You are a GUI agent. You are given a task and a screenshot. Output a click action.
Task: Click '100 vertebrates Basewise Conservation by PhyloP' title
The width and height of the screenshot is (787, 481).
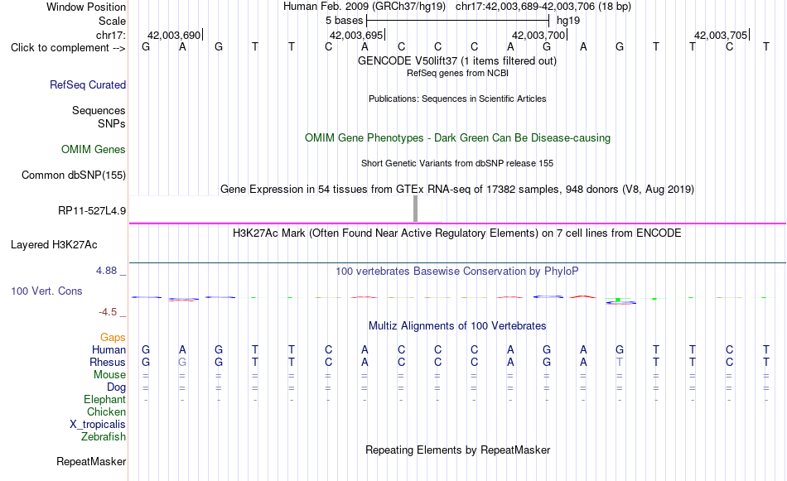(456, 272)
